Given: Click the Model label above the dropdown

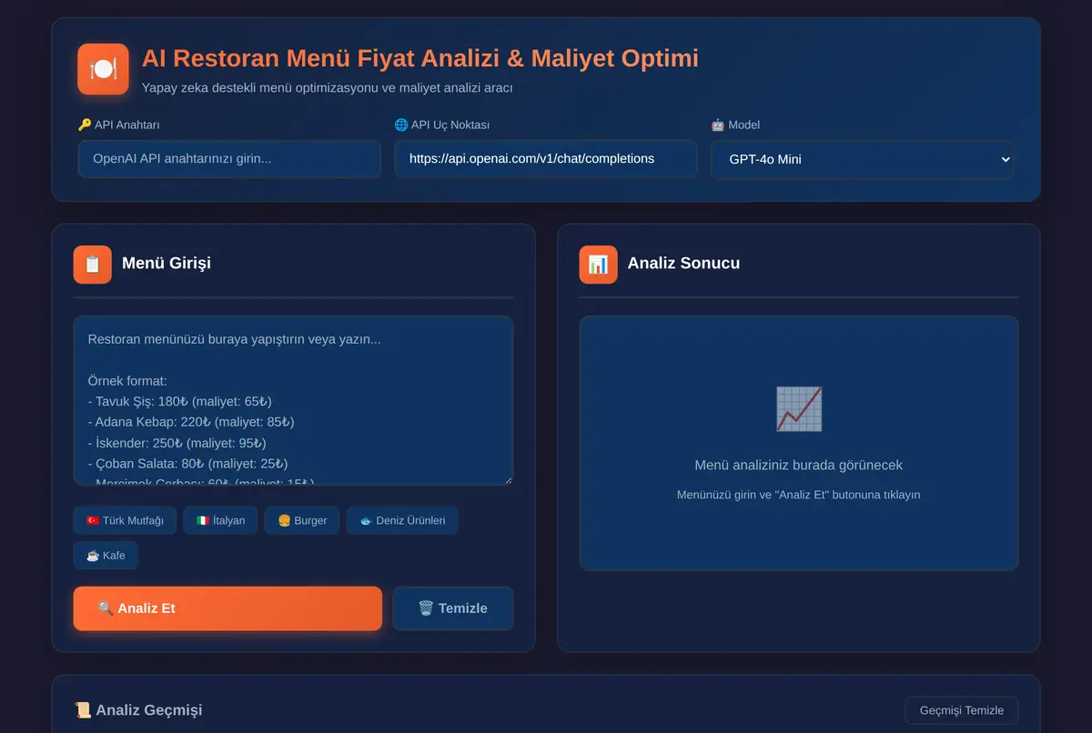Looking at the screenshot, I should click(x=735, y=126).
